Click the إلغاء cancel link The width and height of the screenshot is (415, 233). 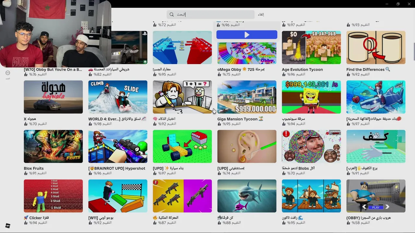coord(261,15)
